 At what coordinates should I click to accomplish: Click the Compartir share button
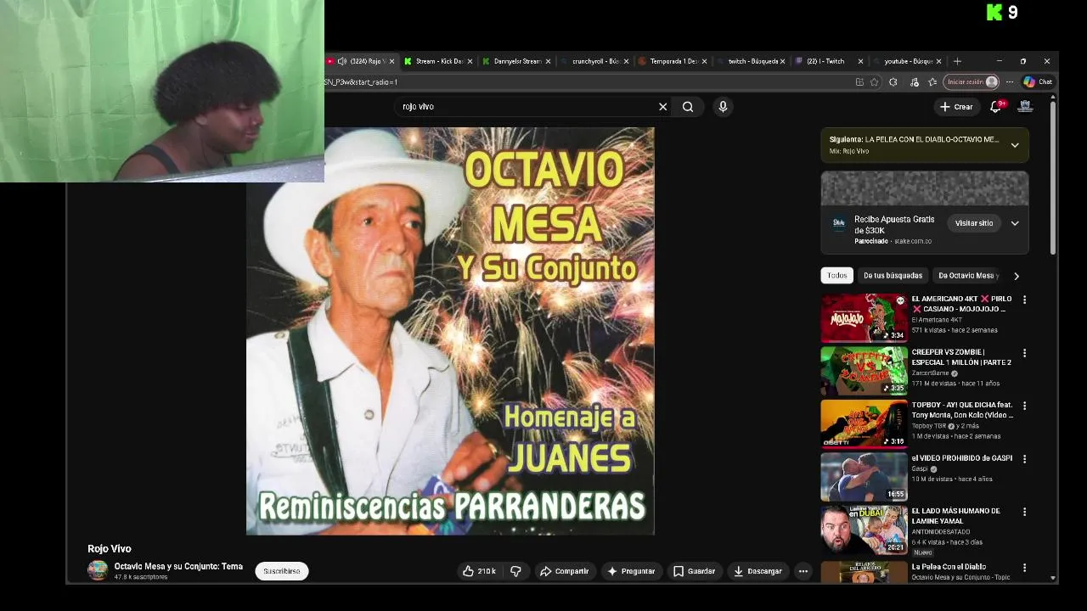tap(565, 571)
